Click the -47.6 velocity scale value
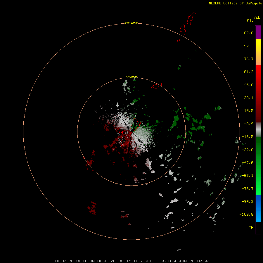263x263 pixels. pos(248,163)
